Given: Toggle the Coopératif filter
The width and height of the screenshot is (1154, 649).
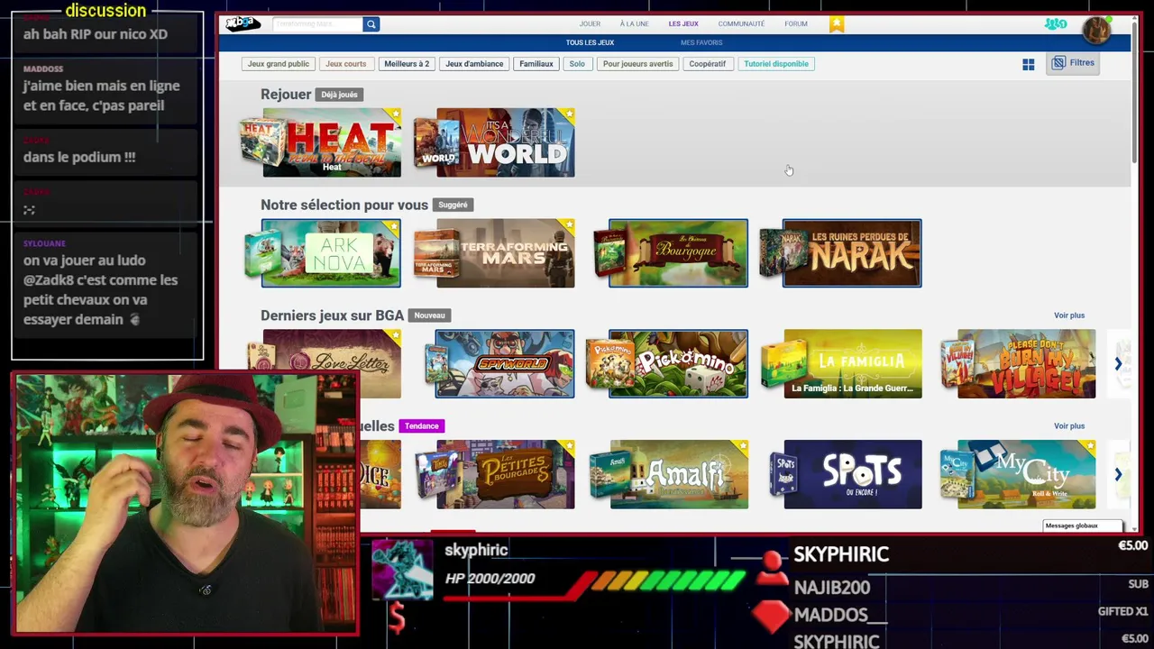Looking at the screenshot, I should [x=708, y=64].
